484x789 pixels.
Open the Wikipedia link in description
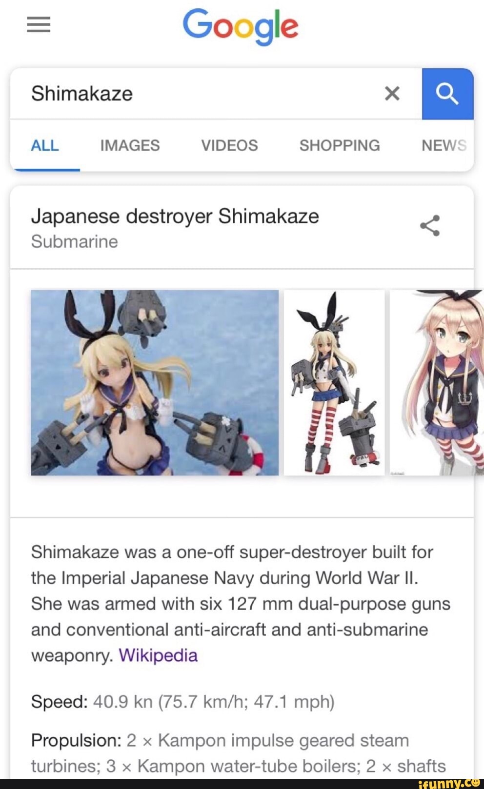coord(158,655)
